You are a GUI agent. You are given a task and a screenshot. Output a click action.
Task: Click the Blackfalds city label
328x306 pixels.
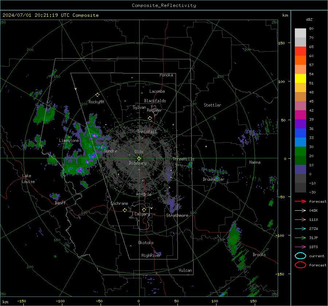point(155,101)
